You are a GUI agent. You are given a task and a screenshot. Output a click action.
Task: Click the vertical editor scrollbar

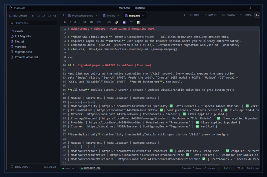pyautogui.click(x=260, y=41)
